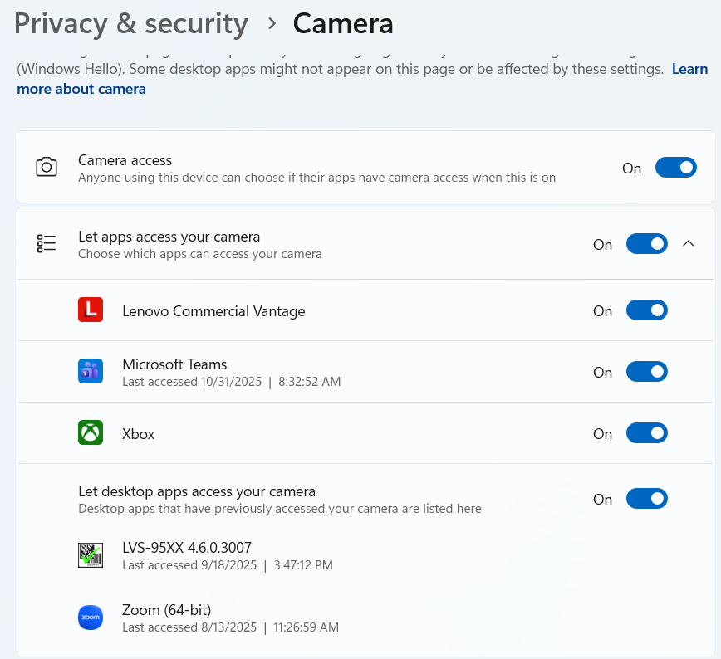Go back to Privacy & security breadcrumb
Image resolution: width=721 pixels, height=659 pixels.
tap(131, 24)
